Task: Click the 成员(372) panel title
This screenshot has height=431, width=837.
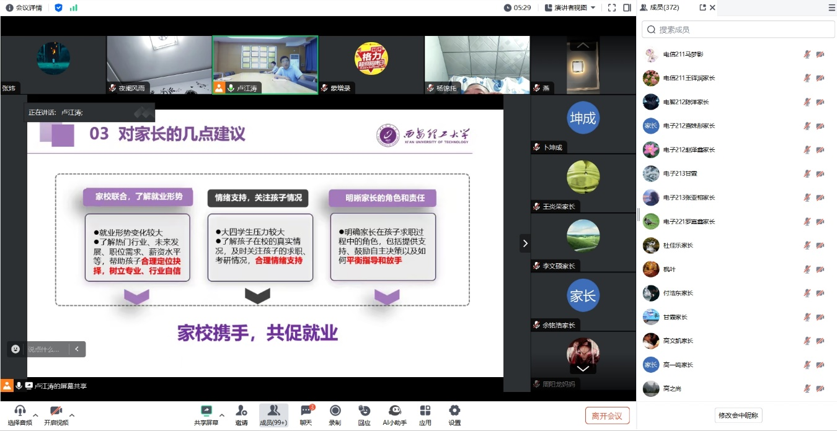Action: point(664,7)
